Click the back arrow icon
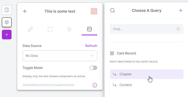This screenshot has width=188, height=97. 25,11
